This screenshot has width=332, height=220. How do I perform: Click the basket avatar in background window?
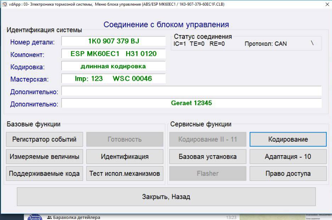point(35,217)
